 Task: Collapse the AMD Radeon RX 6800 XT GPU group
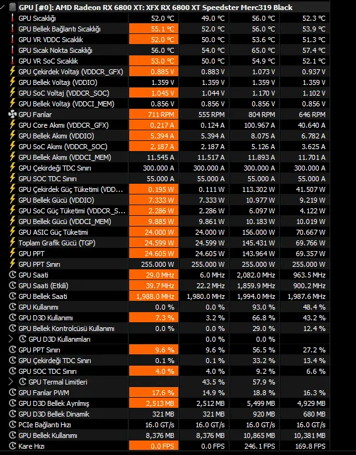click(2, 7)
